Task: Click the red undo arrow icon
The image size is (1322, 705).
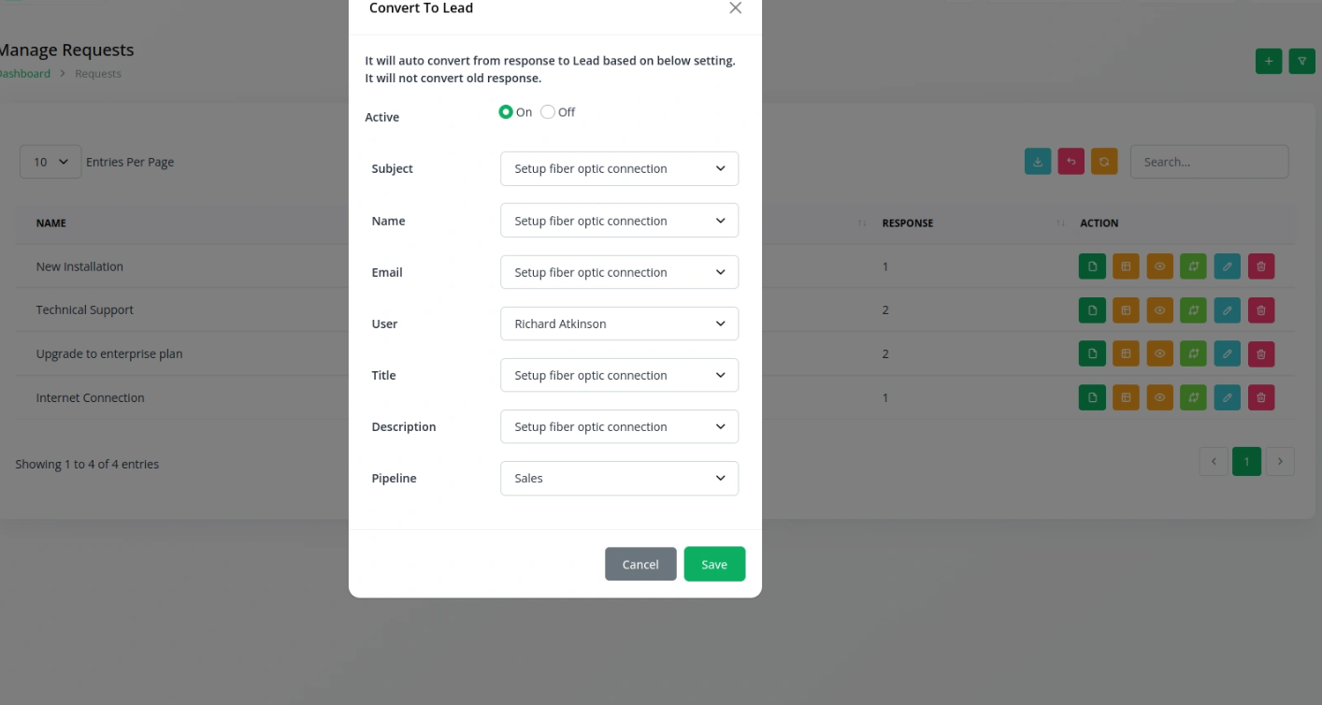Action: (x=1071, y=162)
